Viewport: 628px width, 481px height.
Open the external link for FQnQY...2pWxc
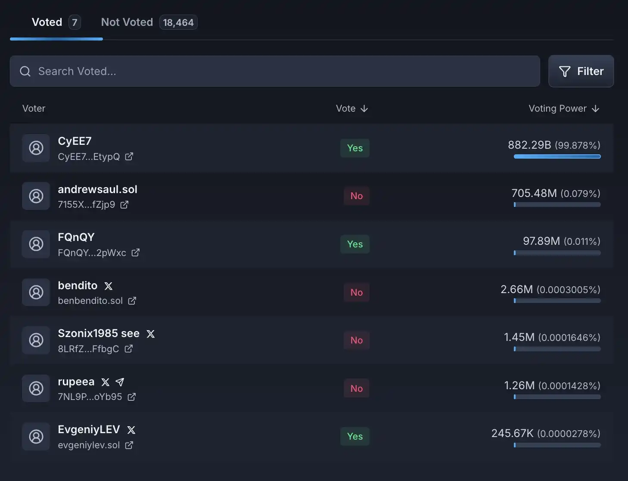(135, 253)
